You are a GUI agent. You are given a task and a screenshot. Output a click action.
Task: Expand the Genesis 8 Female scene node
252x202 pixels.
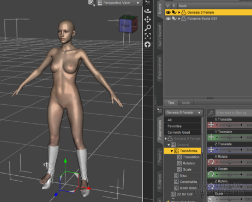[x=179, y=13]
